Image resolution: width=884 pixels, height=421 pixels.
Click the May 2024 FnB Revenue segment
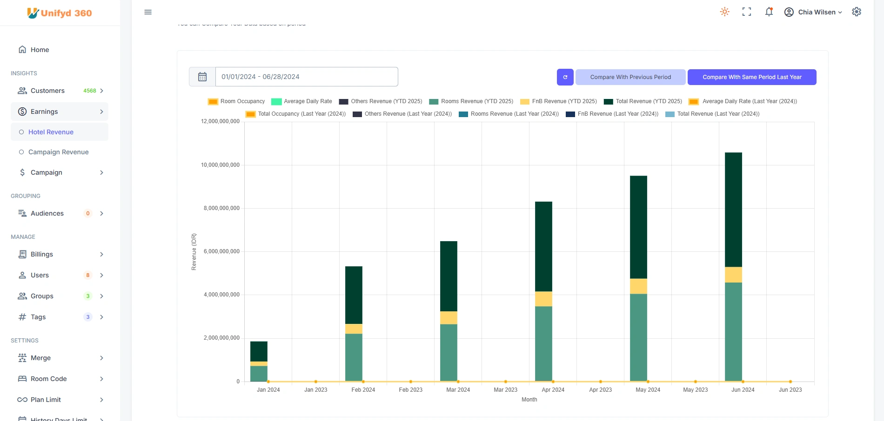[x=638, y=286]
